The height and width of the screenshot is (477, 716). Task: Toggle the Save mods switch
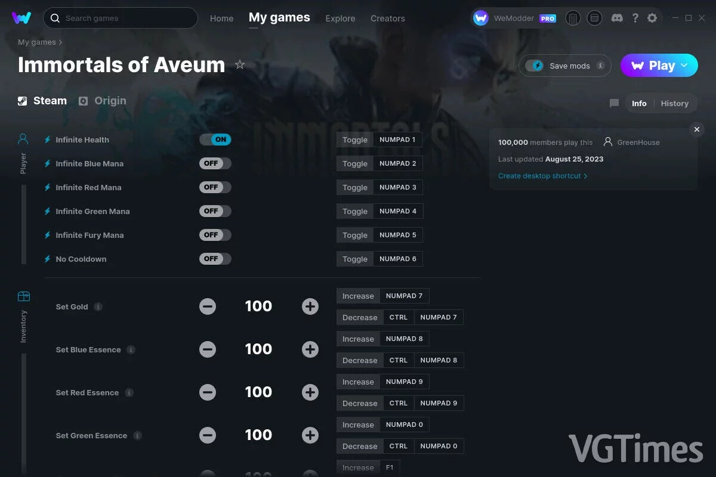point(534,66)
